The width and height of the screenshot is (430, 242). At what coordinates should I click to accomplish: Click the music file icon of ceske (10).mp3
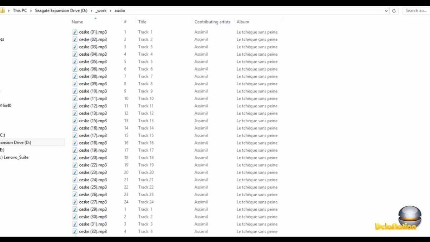click(x=75, y=91)
